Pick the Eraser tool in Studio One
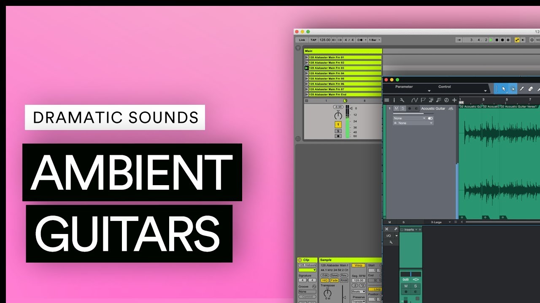Viewport: 540px width, 303px height. (531, 89)
